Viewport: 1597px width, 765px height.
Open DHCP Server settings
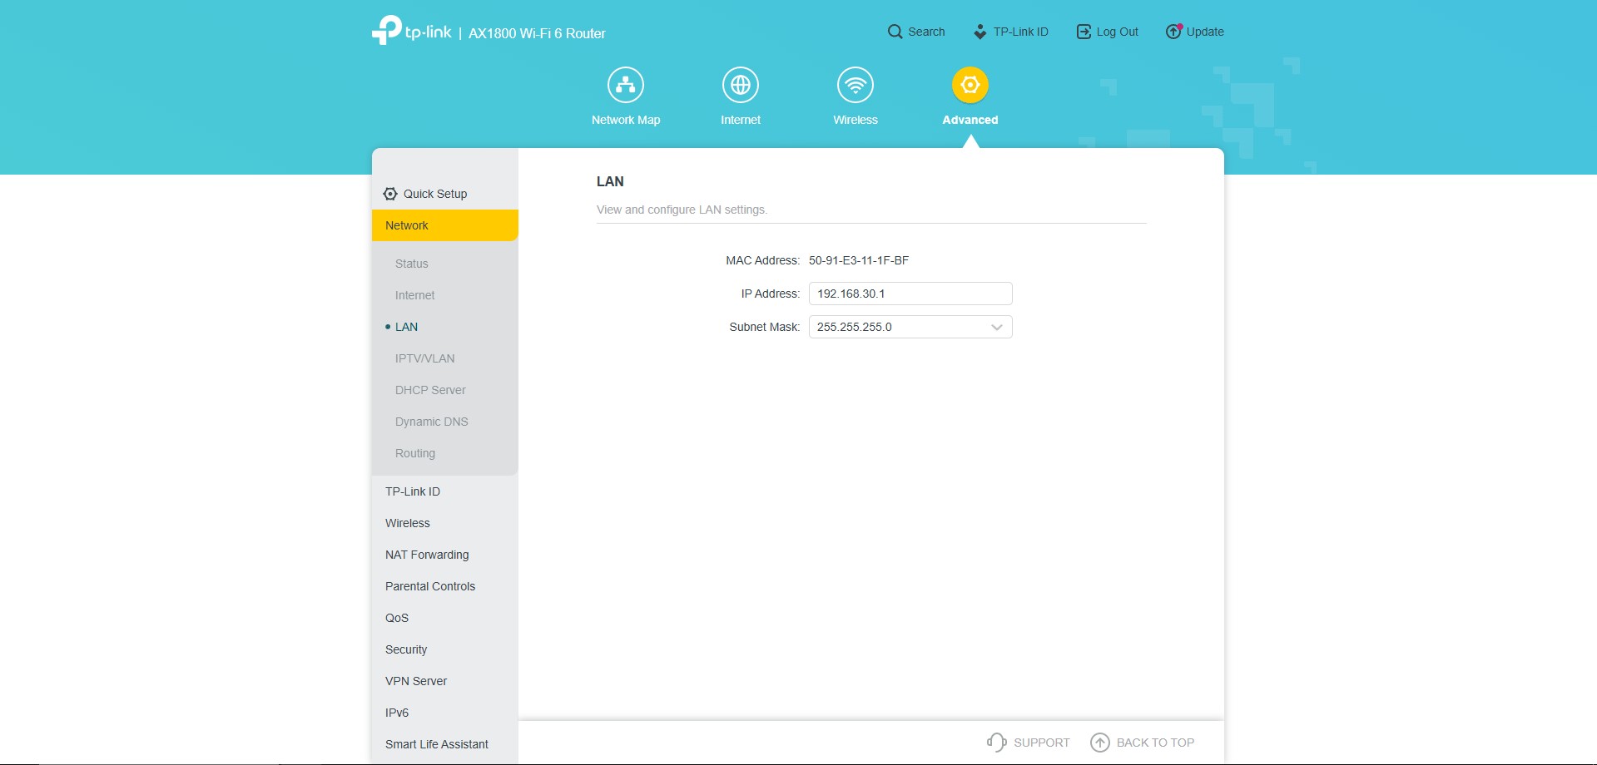tap(430, 390)
